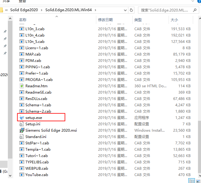Click the 应用程序 type cell
This screenshot has height=183, width=201.
(142, 118)
